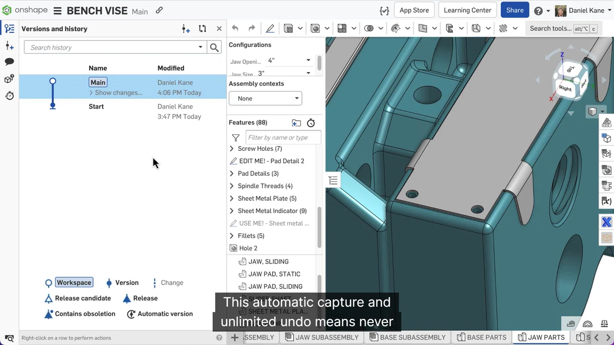The height and width of the screenshot is (345, 614).
Task: Select the Extrude tool
Action: (x=289, y=29)
